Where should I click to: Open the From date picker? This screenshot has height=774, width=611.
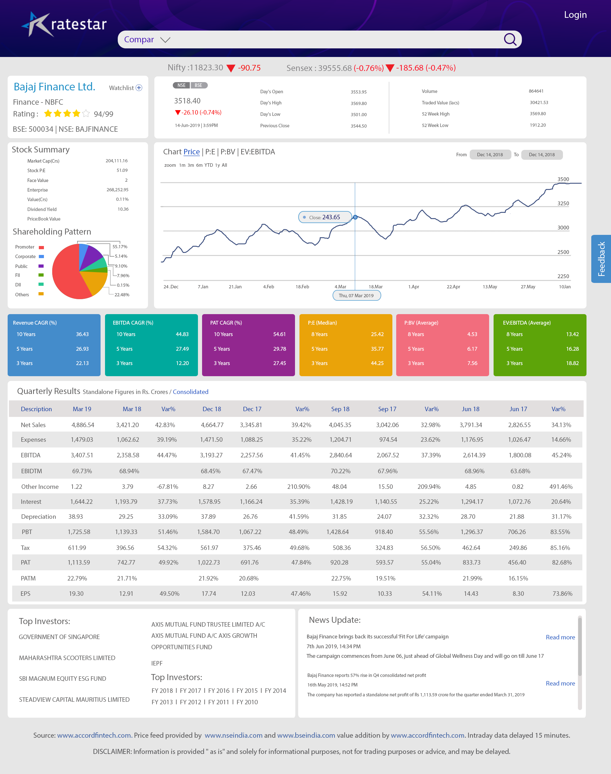pyautogui.click(x=490, y=155)
